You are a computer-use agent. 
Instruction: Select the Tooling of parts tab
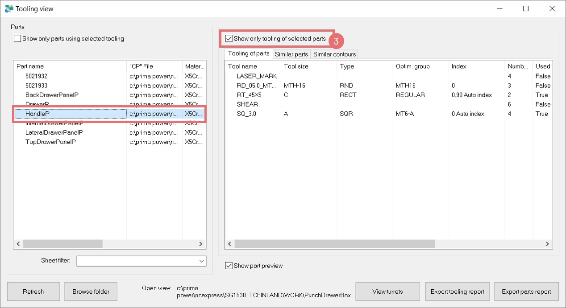pyautogui.click(x=249, y=54)
